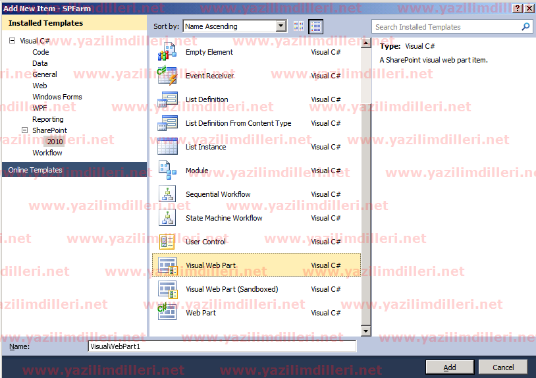Screen dimensions: 536x378
Task: Select the Web category
Action: tap(40, 86)
